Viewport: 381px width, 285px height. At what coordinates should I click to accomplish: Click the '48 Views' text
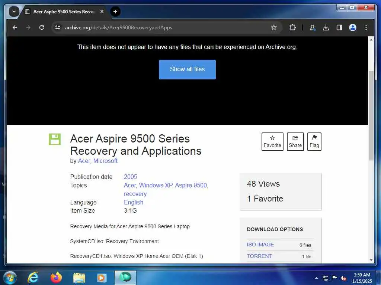coord(263,184)
